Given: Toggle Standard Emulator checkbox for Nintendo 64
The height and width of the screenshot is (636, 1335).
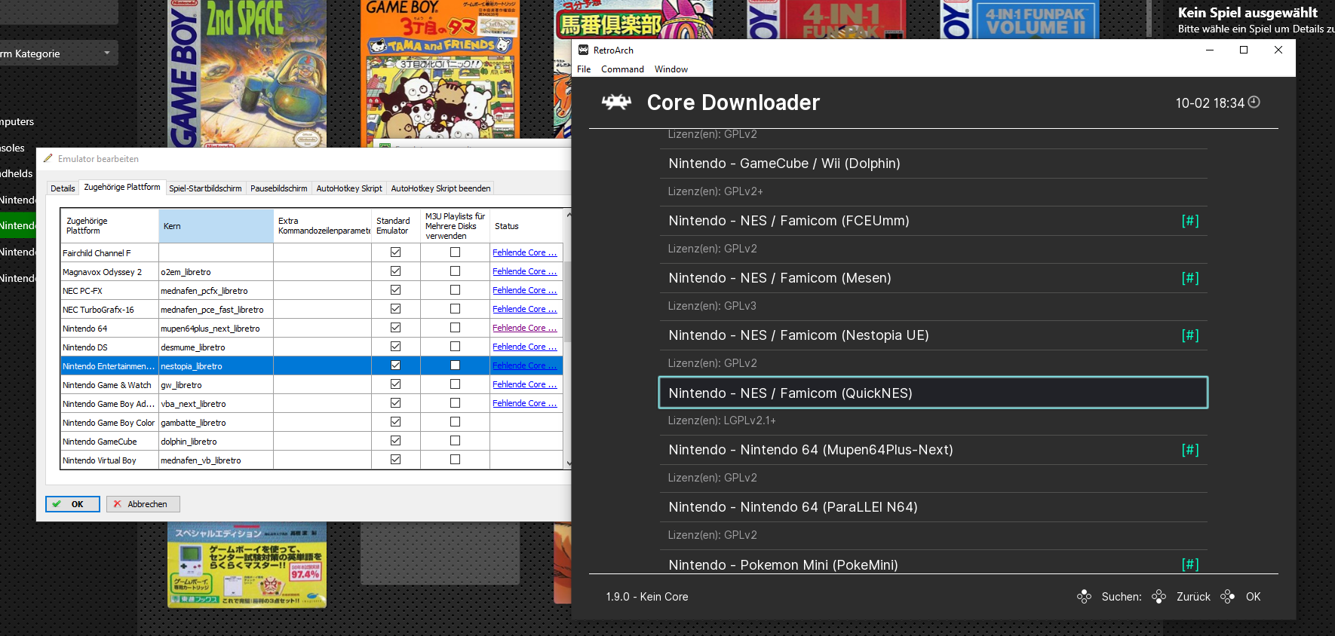Looking at the screenshot, I should (395, 328).
